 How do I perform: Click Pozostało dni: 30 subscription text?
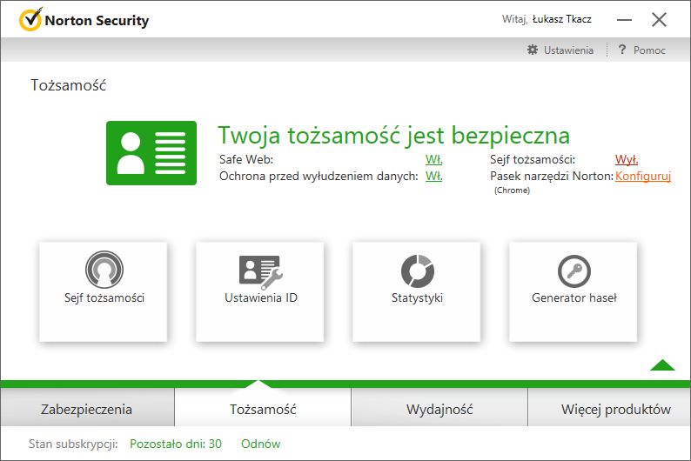176,444
